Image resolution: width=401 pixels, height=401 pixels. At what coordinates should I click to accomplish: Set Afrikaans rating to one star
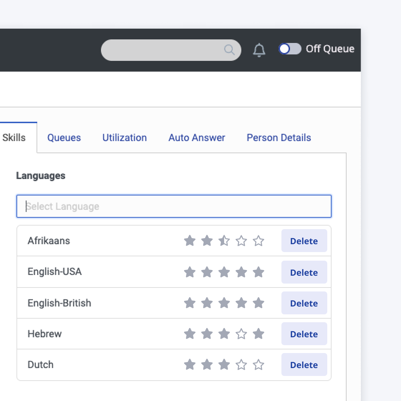(x=189, y=241)
